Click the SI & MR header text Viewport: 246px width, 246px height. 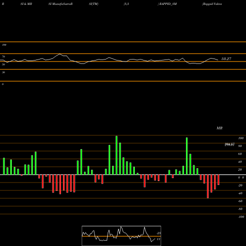click(x=26, y=4)
